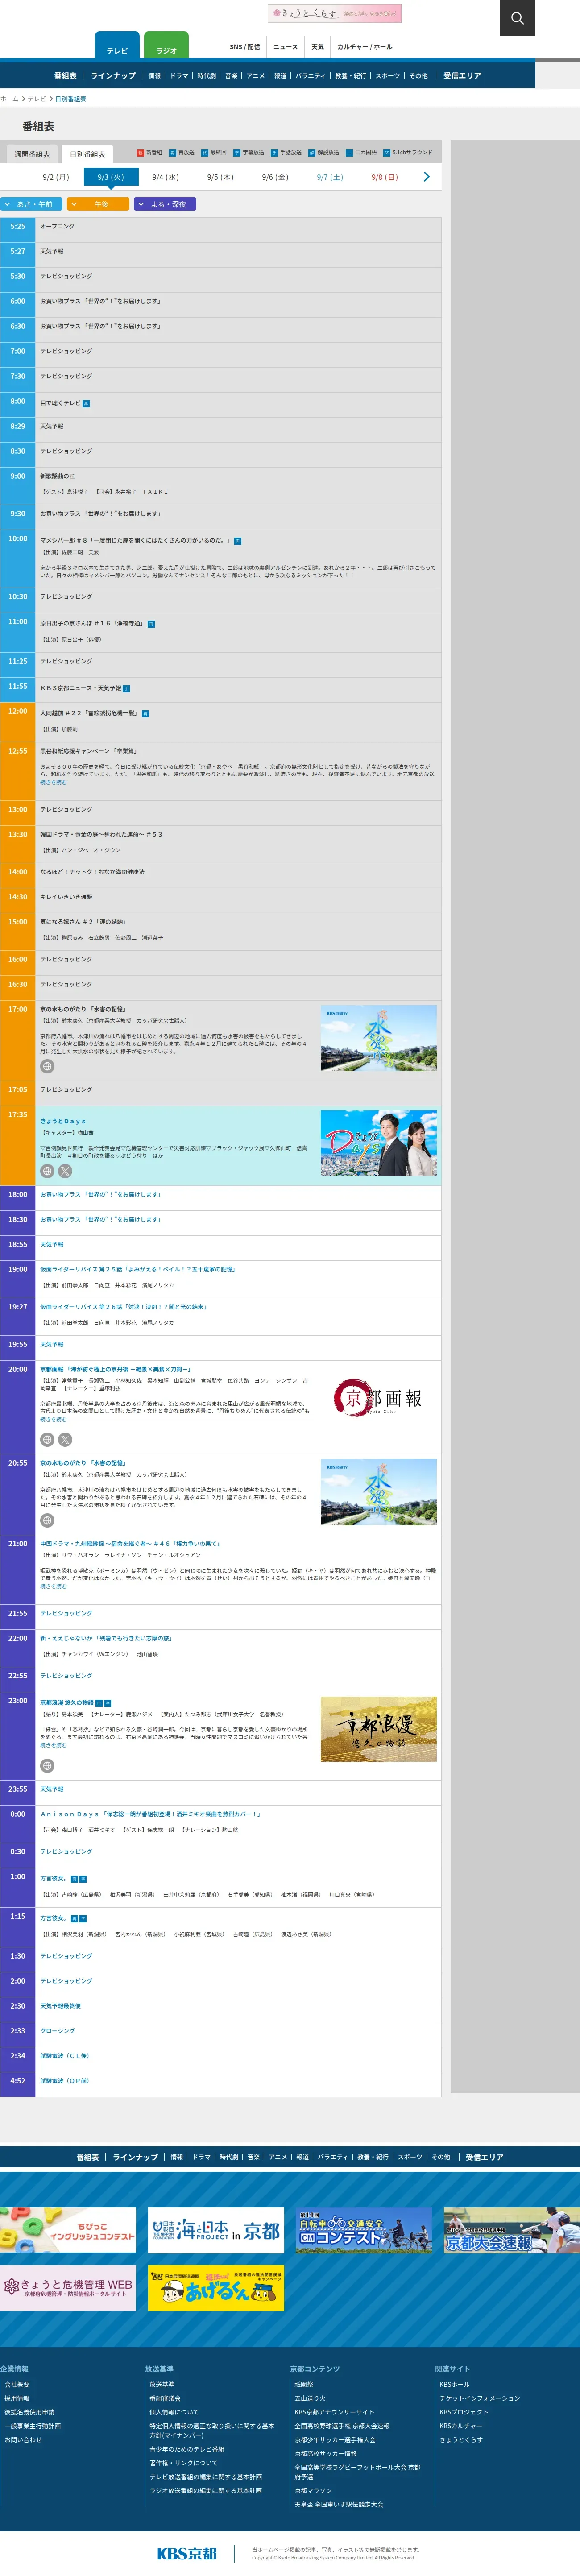Expand よる・深夜 time section
The height and width of the screenshot is (2576, 580).
pos(165,204)
